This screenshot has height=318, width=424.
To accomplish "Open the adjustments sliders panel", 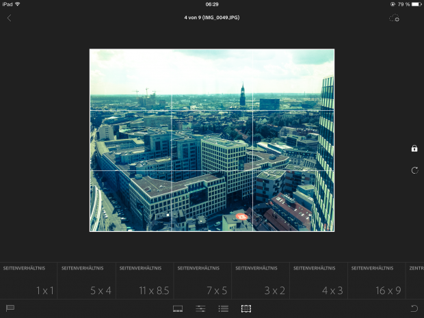I will click(x=200, y=308).
